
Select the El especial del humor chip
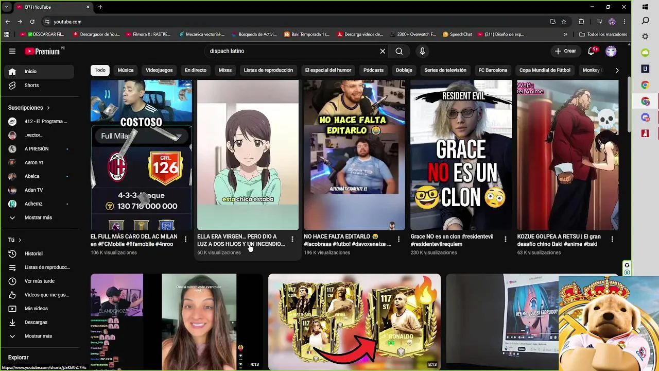pos(328,70)
